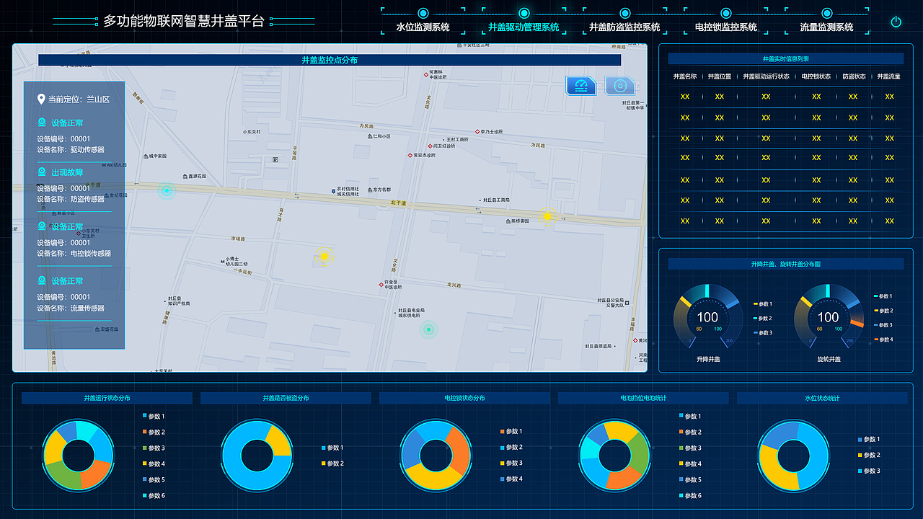
Task: Click 设备名称: 驱动传感器 text
Action: pyautogui.click(x=71, y=150)
